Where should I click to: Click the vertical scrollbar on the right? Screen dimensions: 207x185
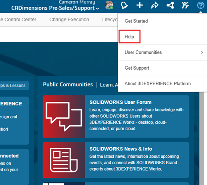point(202,138)
